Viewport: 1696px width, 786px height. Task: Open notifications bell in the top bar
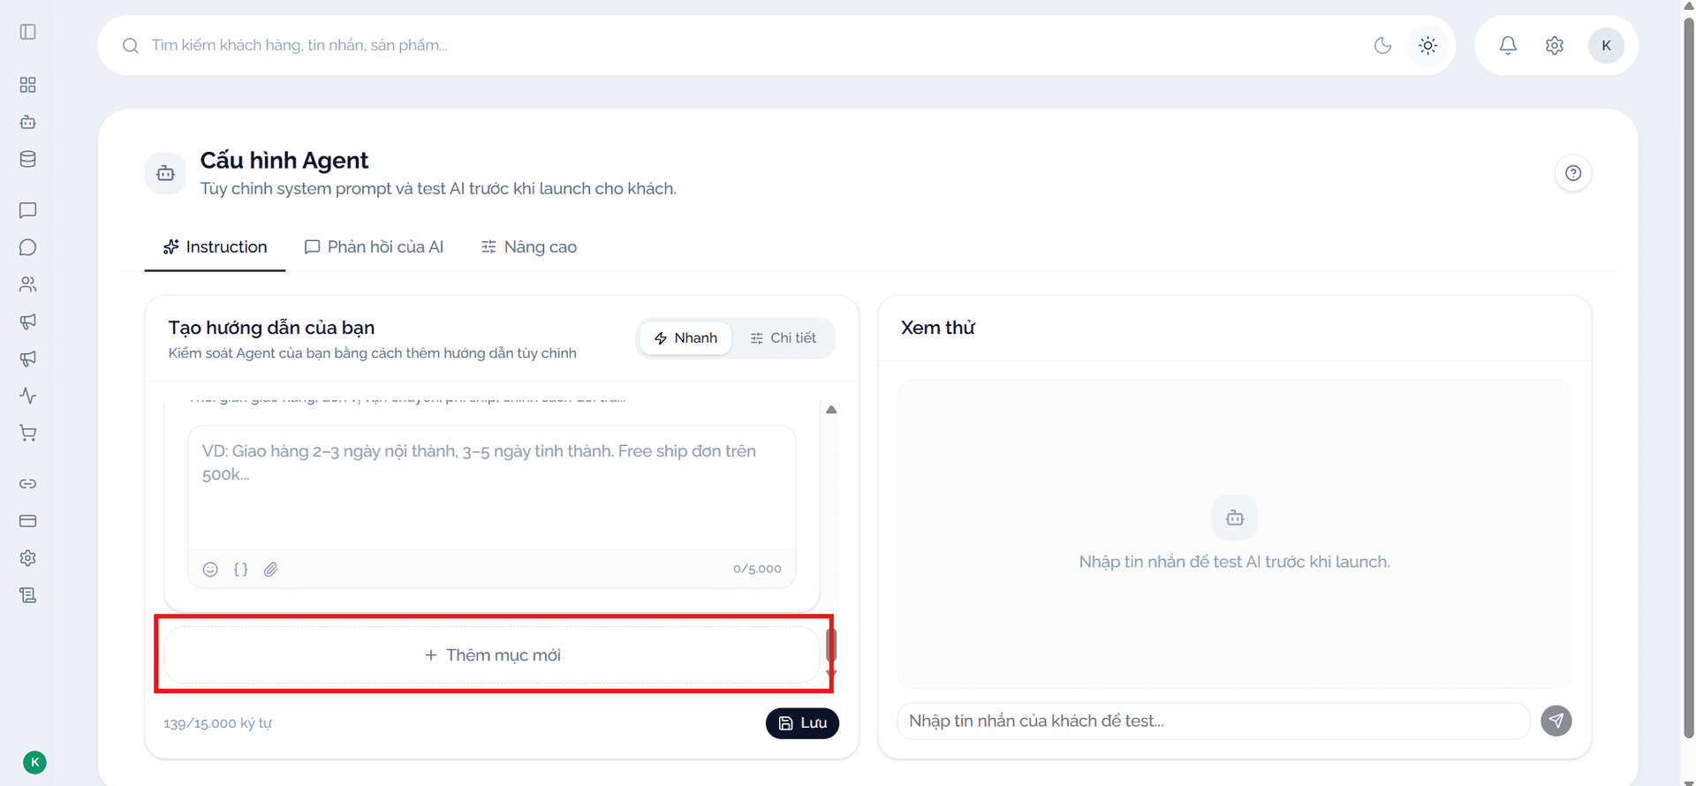[x=1508, y=45]
